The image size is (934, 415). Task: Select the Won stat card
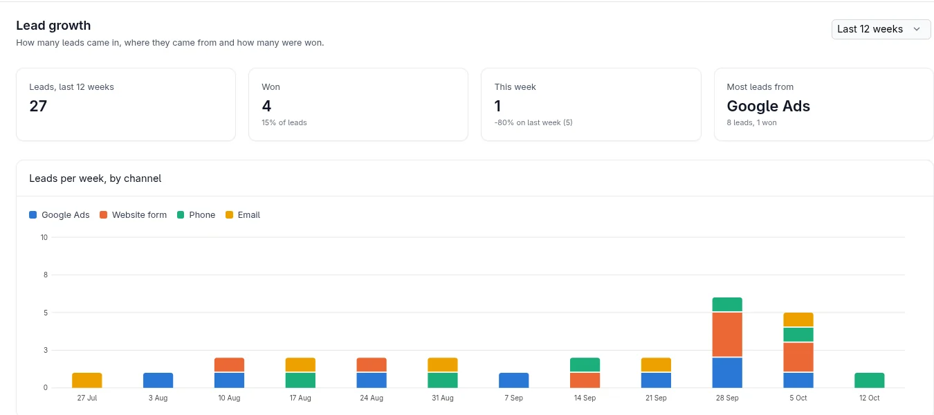[358, 104]
